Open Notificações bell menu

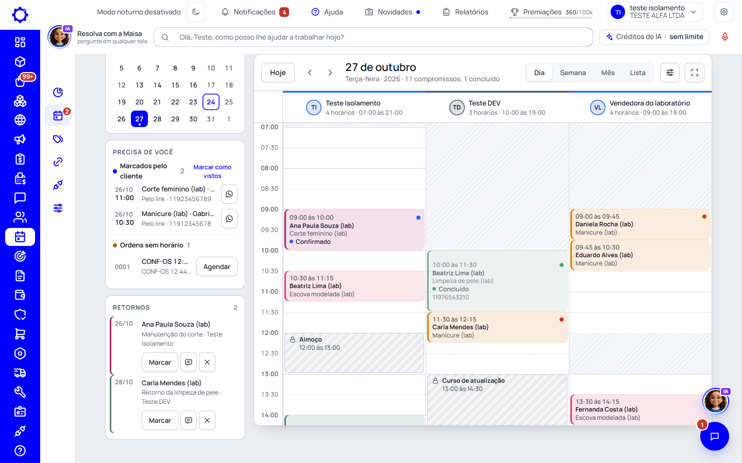(255, 12)
